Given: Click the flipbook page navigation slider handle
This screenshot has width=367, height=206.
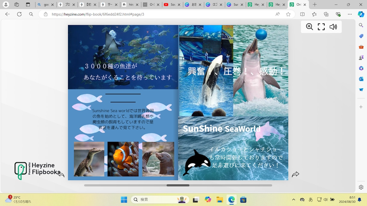Looking at the screenshot, I should pyautogui.click(x=178, y=185).
